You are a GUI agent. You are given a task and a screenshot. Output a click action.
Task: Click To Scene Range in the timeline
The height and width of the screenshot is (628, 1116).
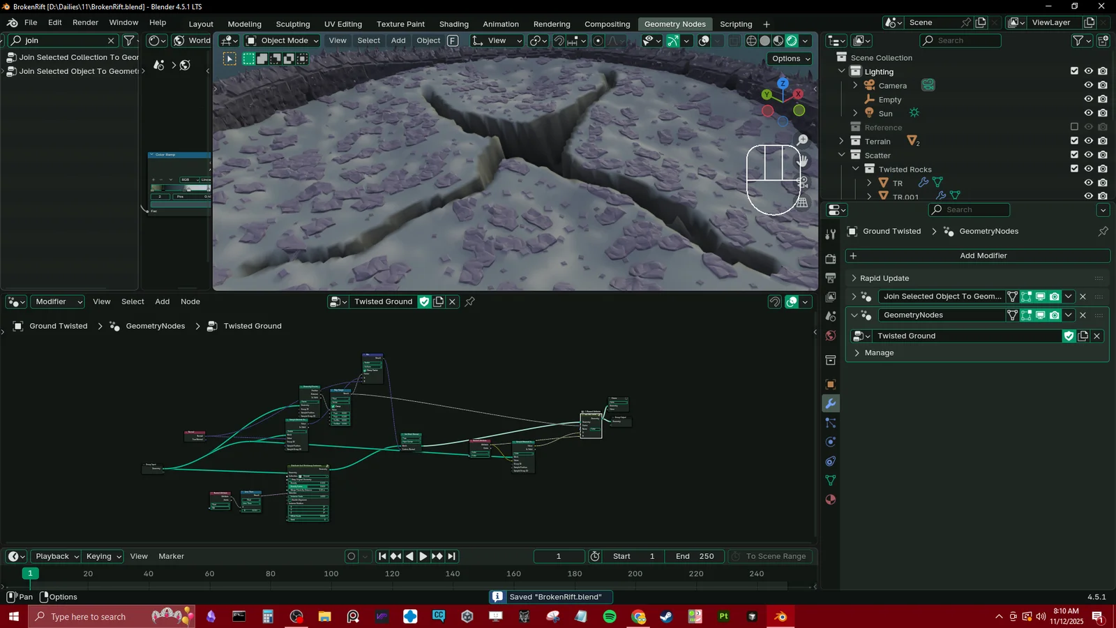770,556
